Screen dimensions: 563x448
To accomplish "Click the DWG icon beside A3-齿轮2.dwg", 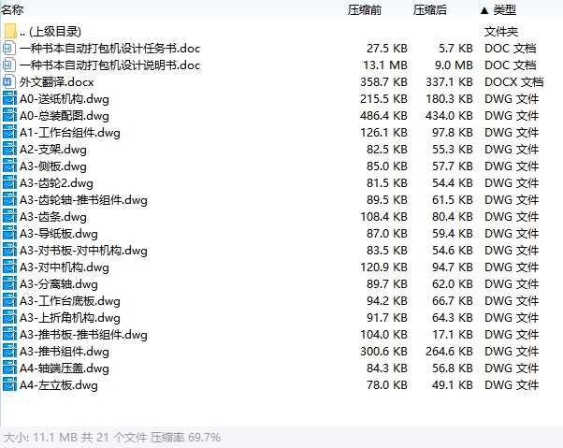I will pyautogui.click(x=9, y=183).
